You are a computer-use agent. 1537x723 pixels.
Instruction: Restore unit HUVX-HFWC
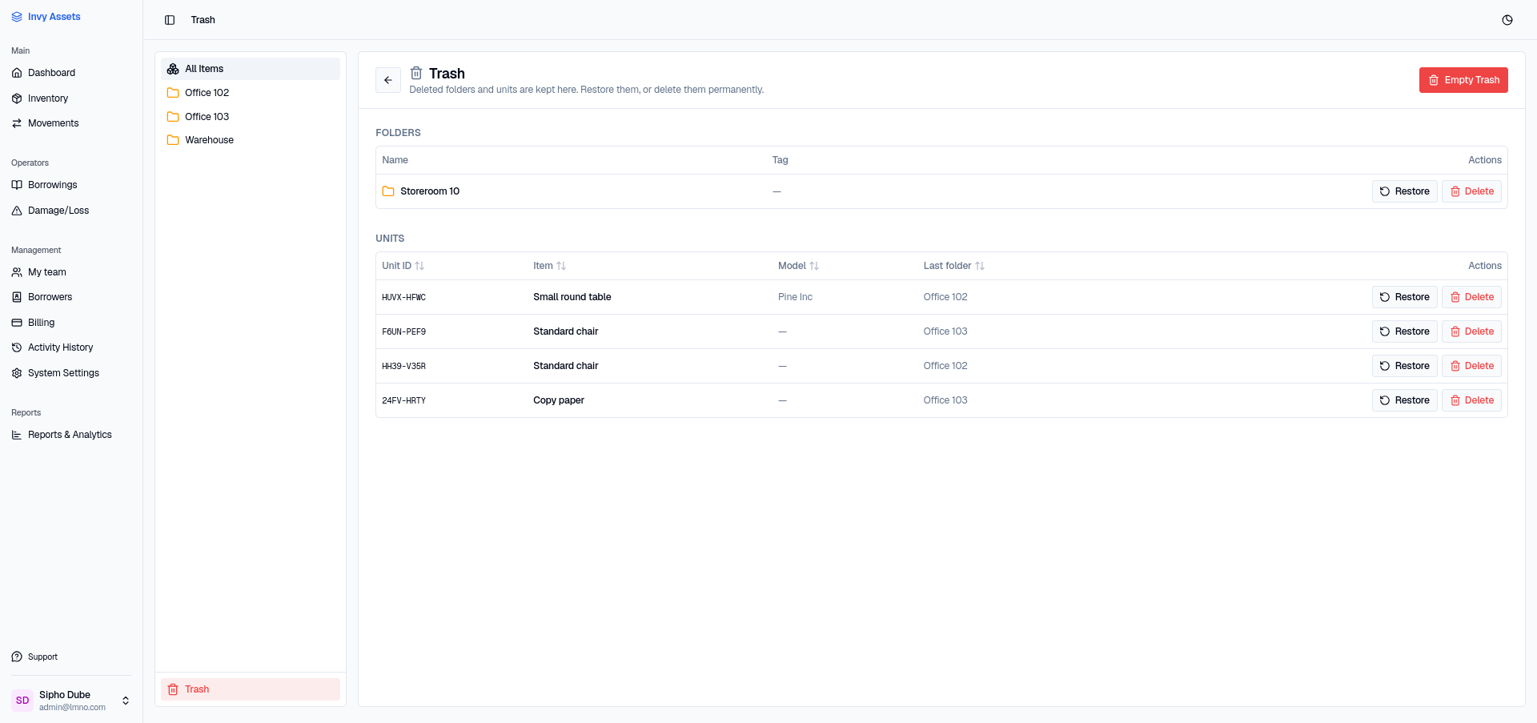click(x=1404, y=297)
